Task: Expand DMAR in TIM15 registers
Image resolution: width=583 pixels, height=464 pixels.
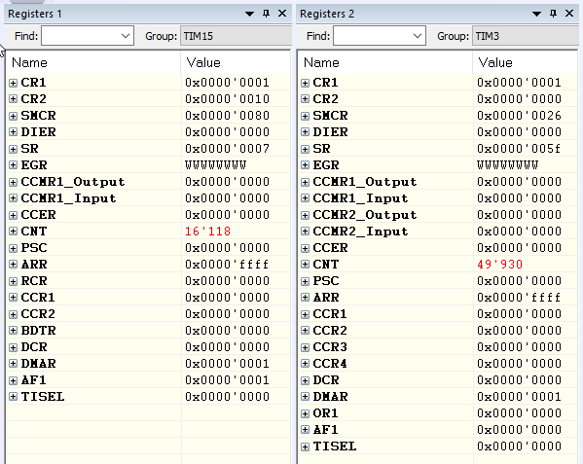Action: click(x=13, y=364)
